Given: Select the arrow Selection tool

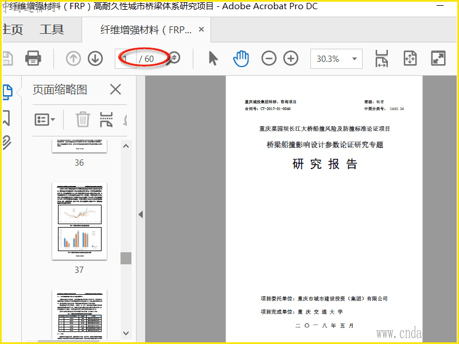Looking at the screenshot, I should click(x=213, y=58).
